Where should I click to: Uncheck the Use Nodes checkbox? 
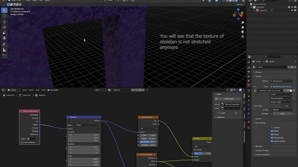point(48,90)
